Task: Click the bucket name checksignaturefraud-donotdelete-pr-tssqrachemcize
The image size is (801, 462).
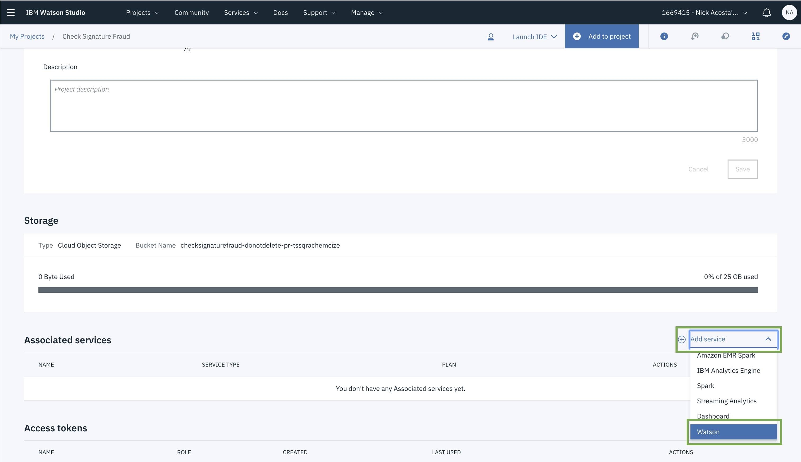Action: (x=260, y=245)
